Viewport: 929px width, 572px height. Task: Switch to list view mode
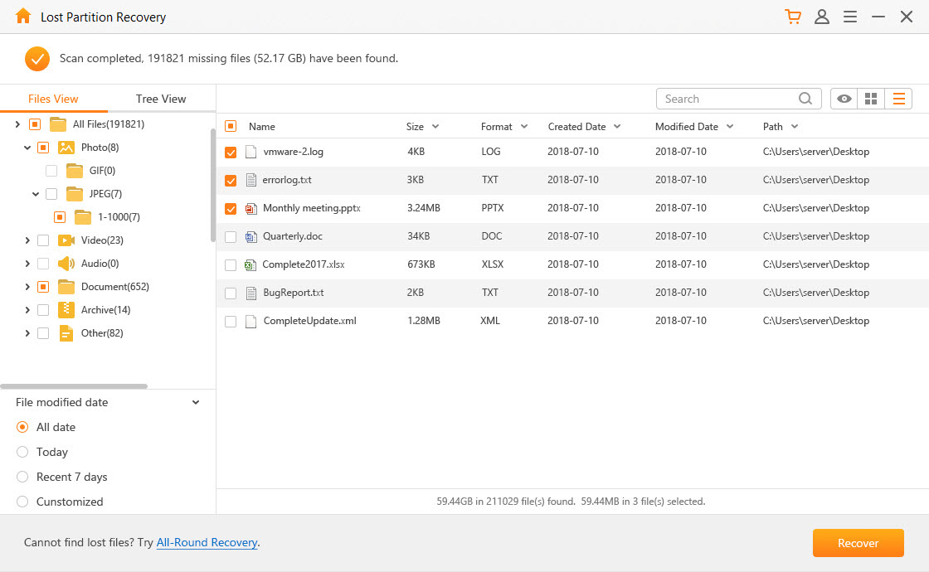click(898, 99)
